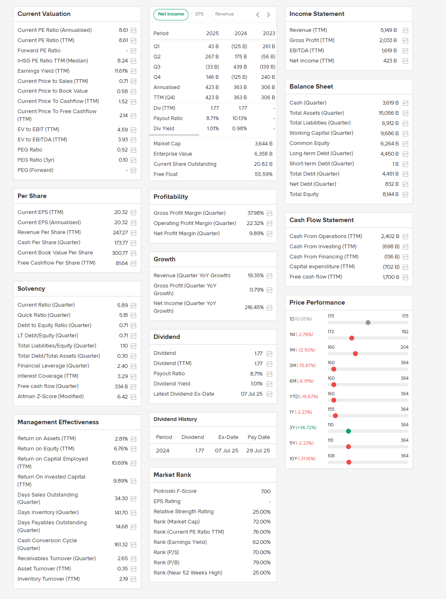Click chart icon beside Altman Z-Score (Modified)
Screen dimensions: 446x599
(133, 397)
